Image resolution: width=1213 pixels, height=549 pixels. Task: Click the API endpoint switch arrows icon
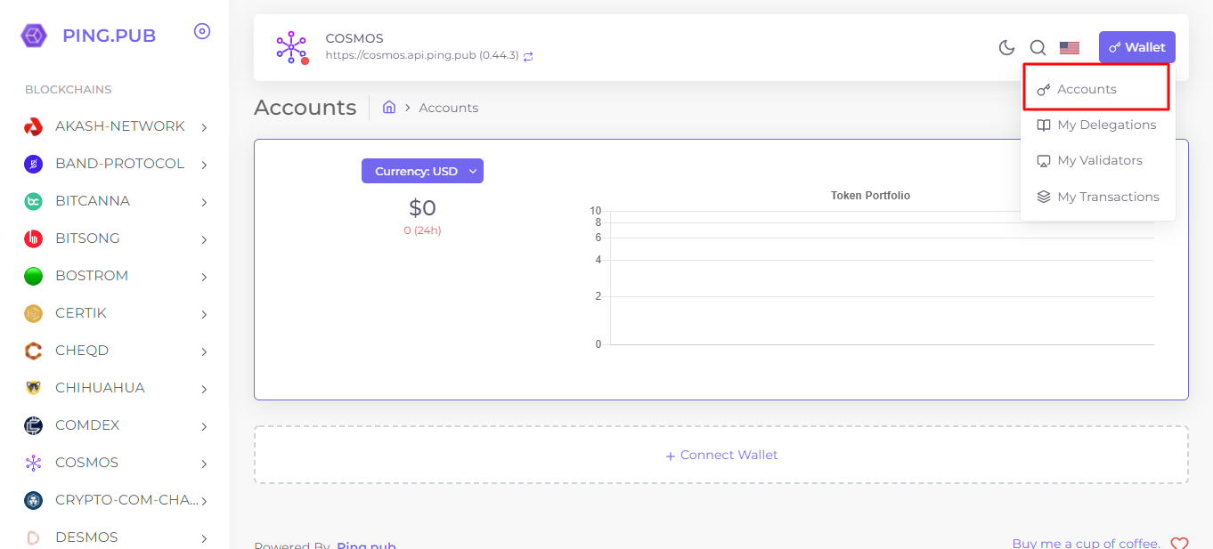coord(528,56)
